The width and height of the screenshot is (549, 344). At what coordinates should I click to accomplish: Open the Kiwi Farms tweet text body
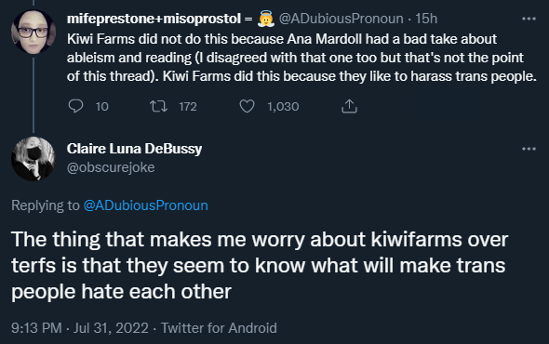[301, 58]
